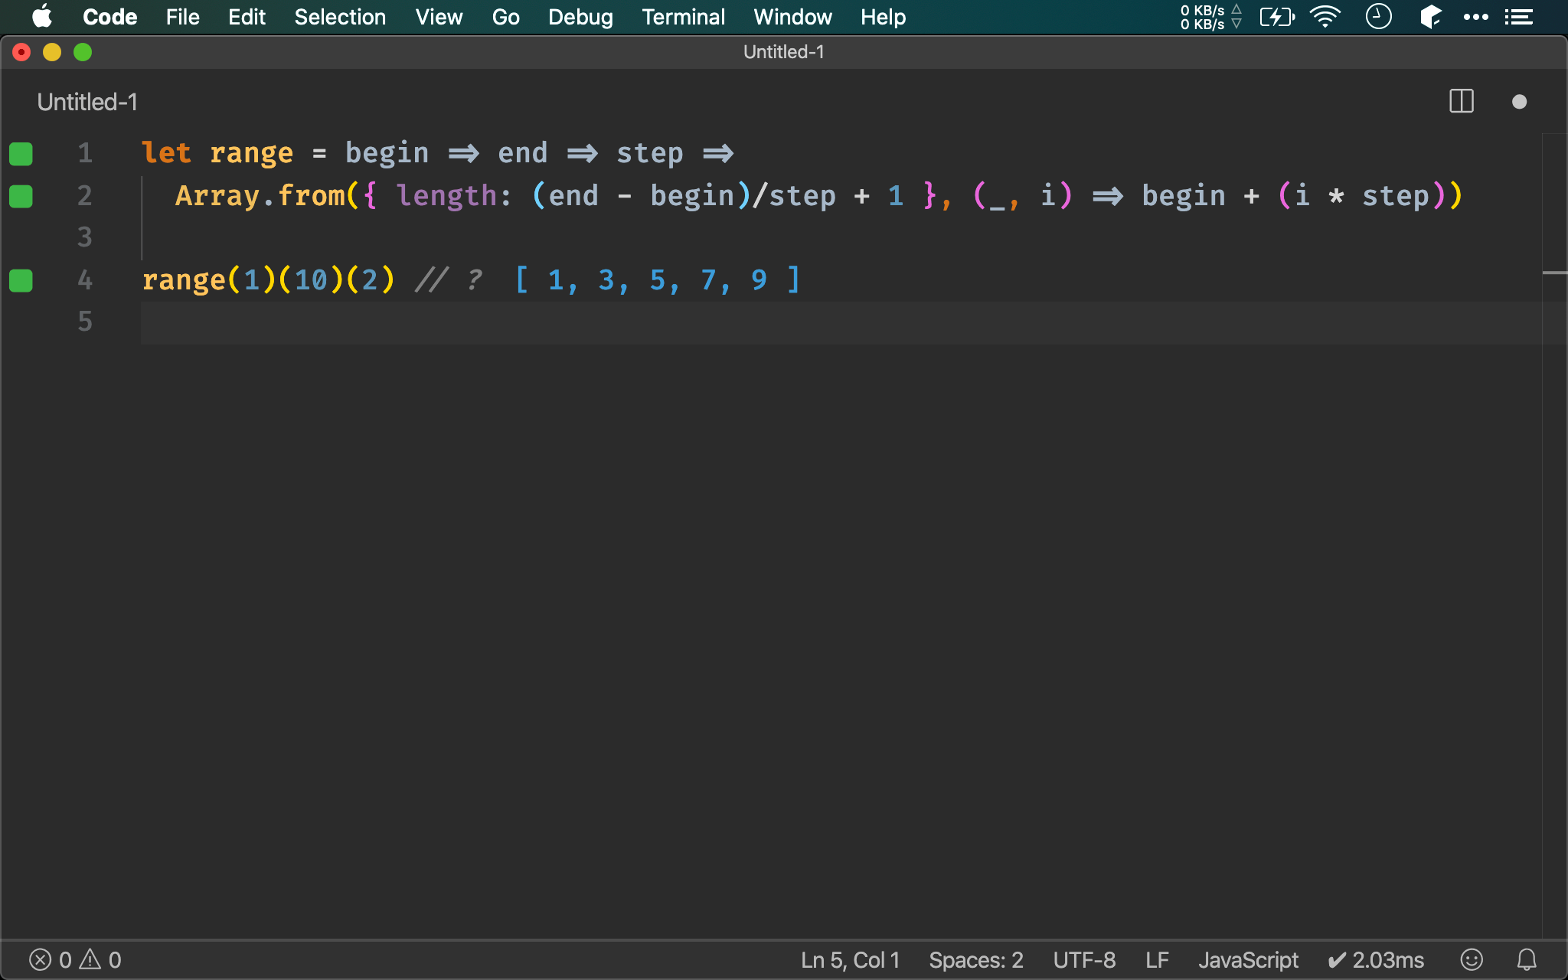Open the JavaScript language mode selector
The height and width of the screenshot is (980, 1568).
point(1247,959)
